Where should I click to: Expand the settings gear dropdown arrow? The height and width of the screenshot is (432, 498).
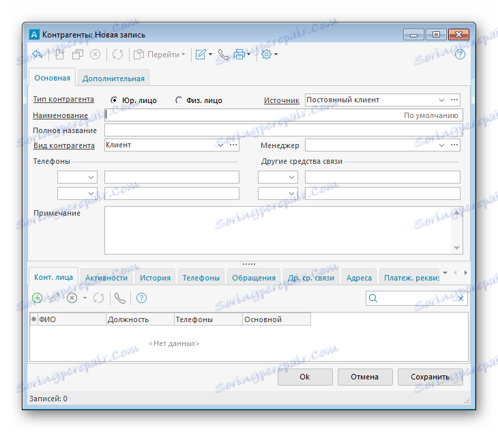pos(276,55)
